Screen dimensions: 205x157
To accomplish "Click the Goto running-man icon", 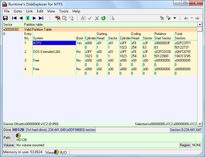I will coord(28,18).
